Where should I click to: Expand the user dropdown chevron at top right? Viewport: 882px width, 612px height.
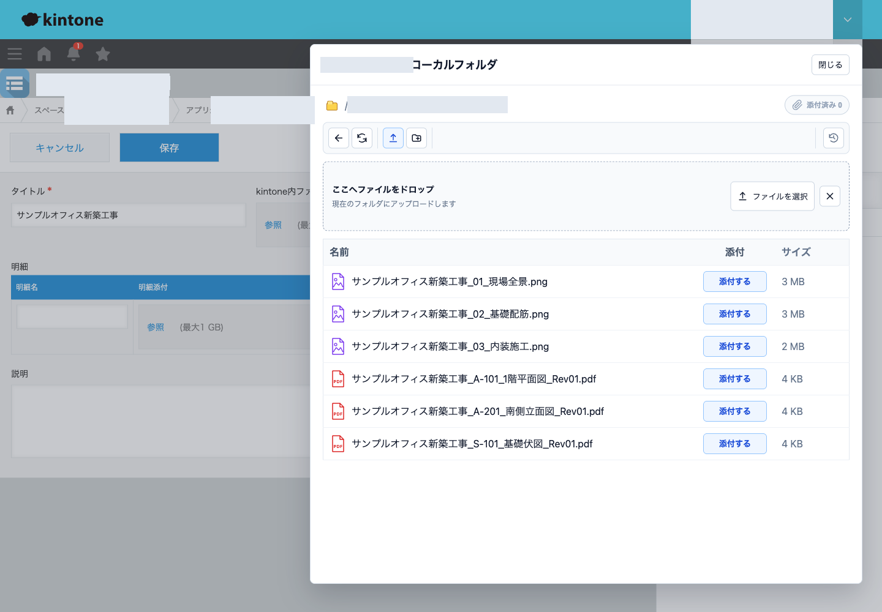pos(848,20)
